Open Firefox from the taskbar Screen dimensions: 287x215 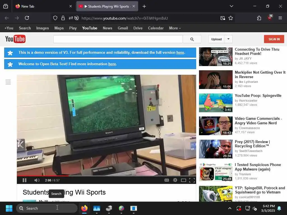pyautogui.click(x=84, y=208)
